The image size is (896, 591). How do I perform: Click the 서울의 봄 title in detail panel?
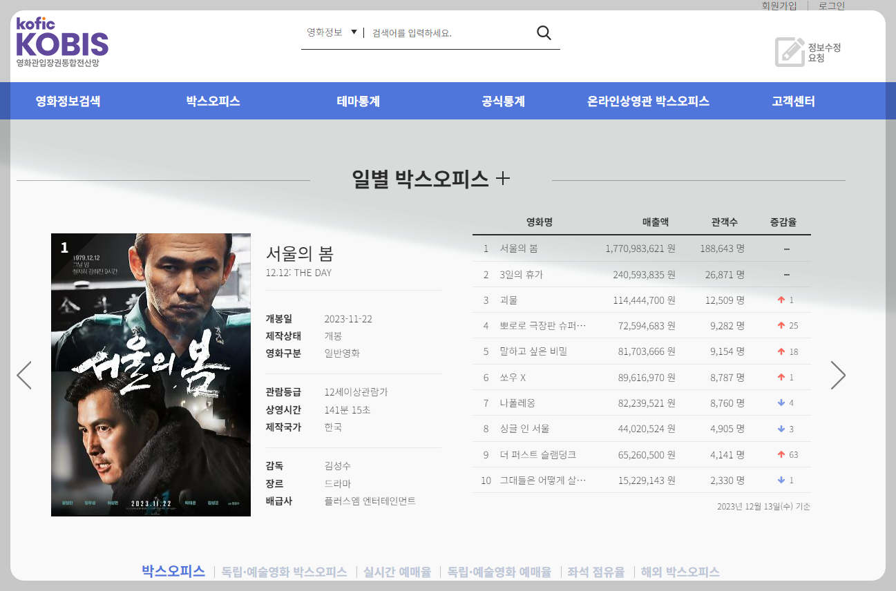pos(300,253)
